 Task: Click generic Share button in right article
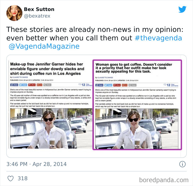click(x=132, y=85)
